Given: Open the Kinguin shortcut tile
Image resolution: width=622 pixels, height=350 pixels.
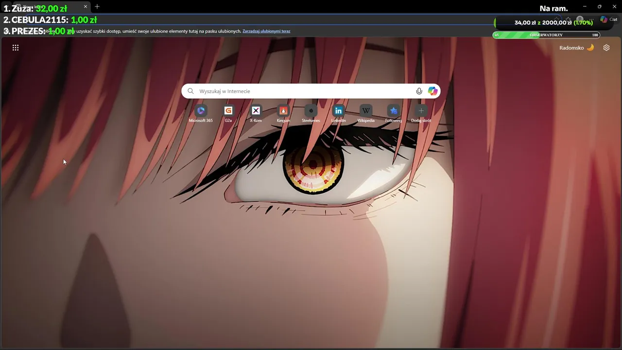Looking at the screenshot, I should click(x=283, y=114).
